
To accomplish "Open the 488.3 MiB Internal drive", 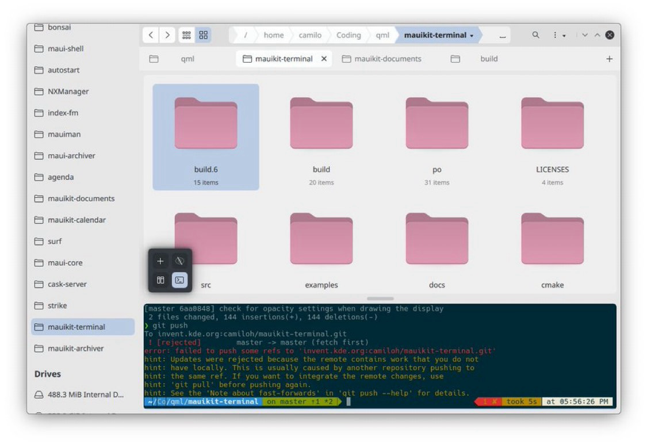I will click(x=83, y=395).
